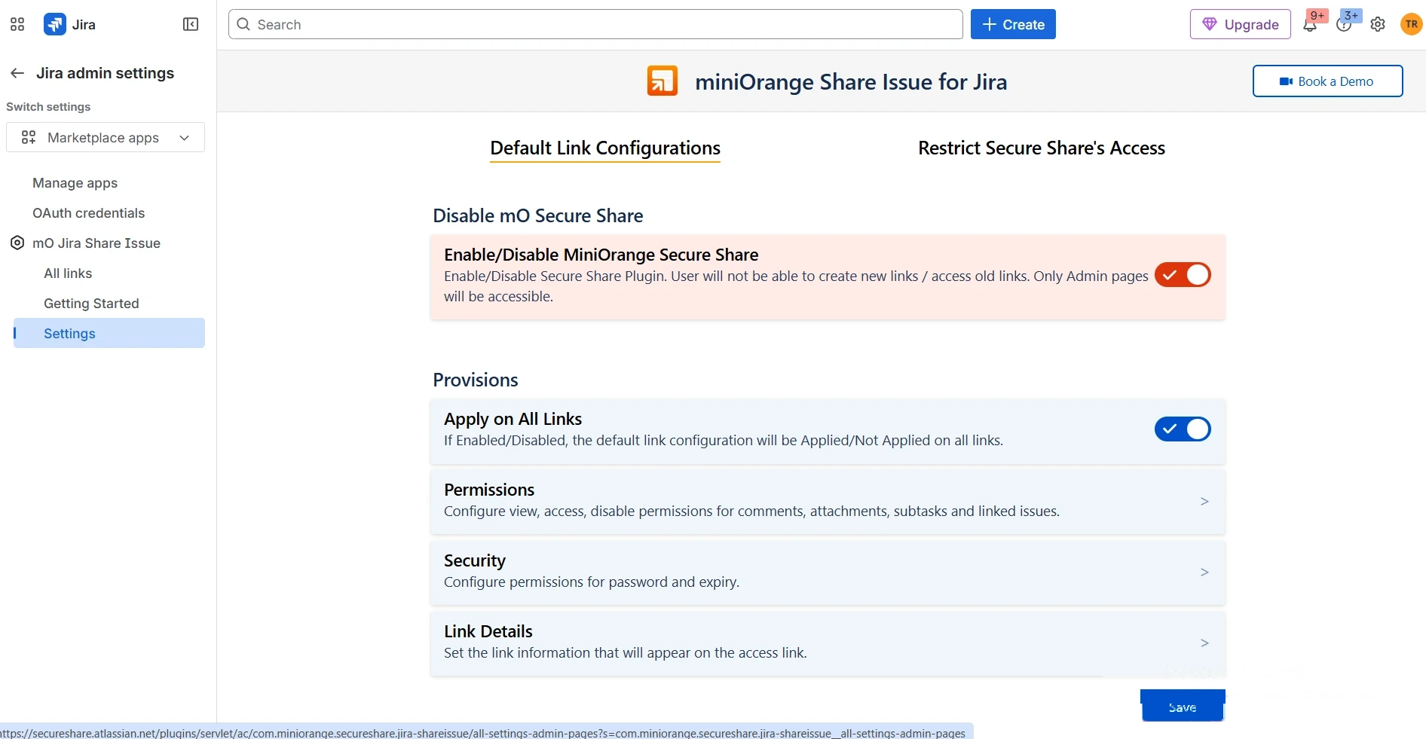Open All links in sidebar
This screenshot has height=739, width=1426.
pyautogui.click(x=68, y=273)
